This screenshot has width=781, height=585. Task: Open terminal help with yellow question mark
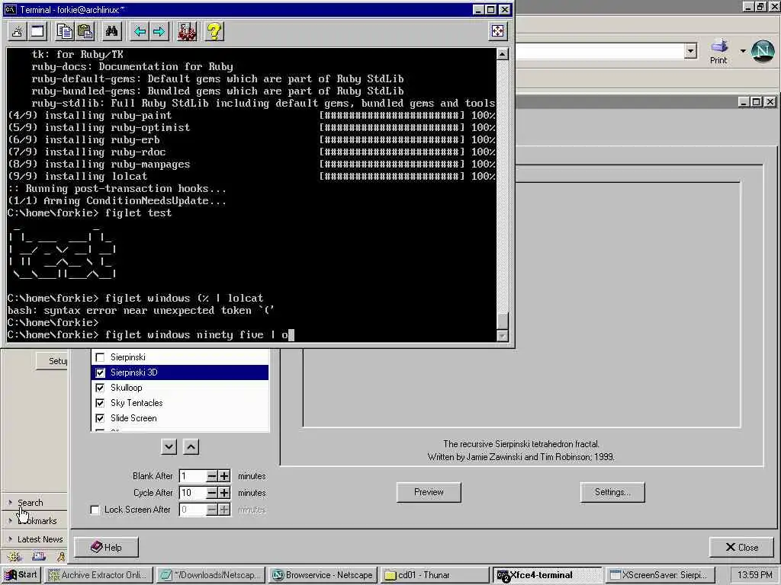214,32
